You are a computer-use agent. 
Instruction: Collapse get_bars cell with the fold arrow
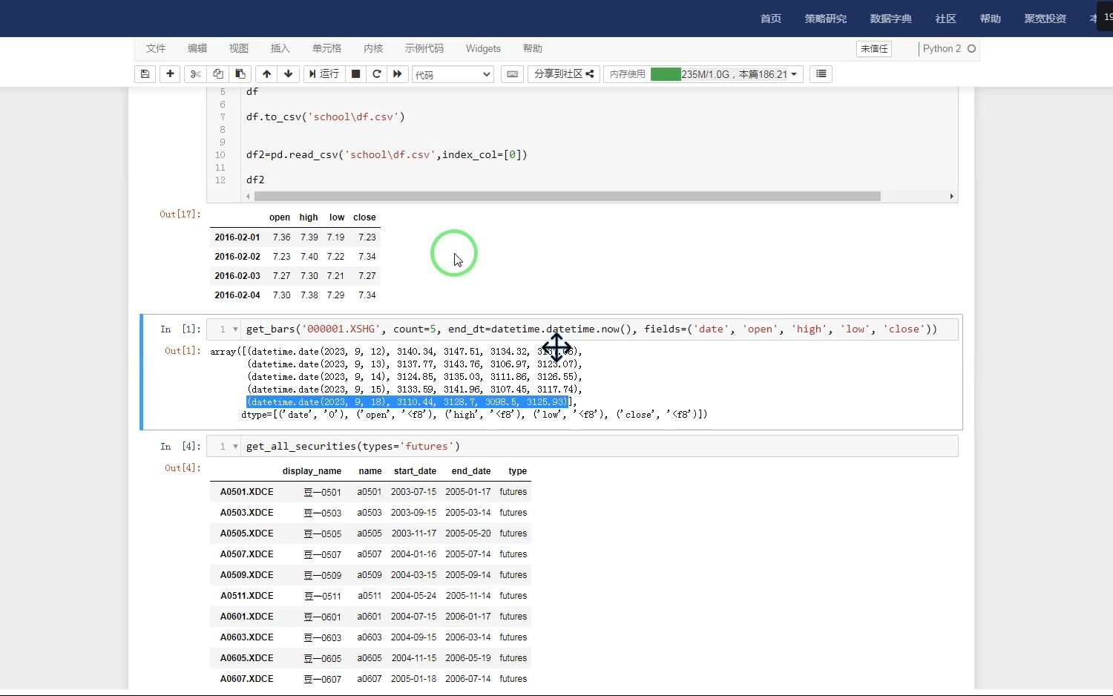point(235,329)
